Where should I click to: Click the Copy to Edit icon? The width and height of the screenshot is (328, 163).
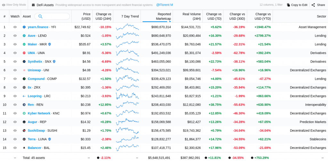288,5
